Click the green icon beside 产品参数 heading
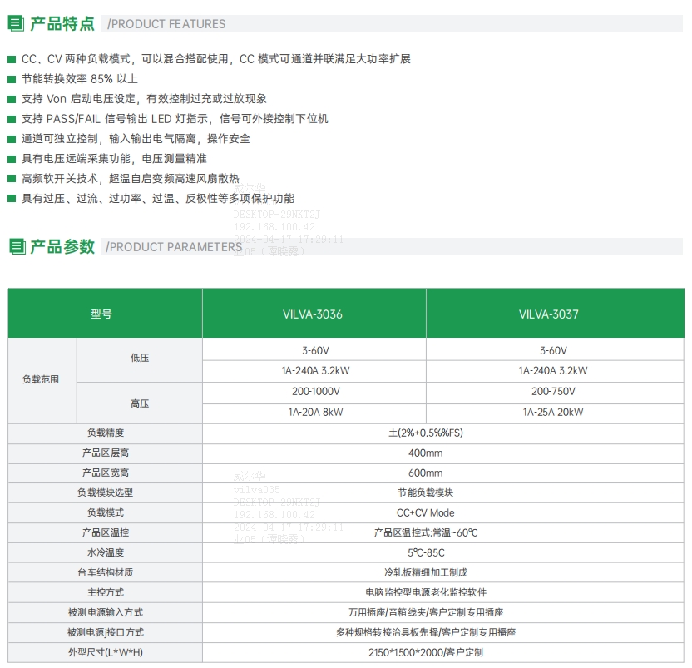The height and width of the screenshot is (668, 692). point(16,246)
